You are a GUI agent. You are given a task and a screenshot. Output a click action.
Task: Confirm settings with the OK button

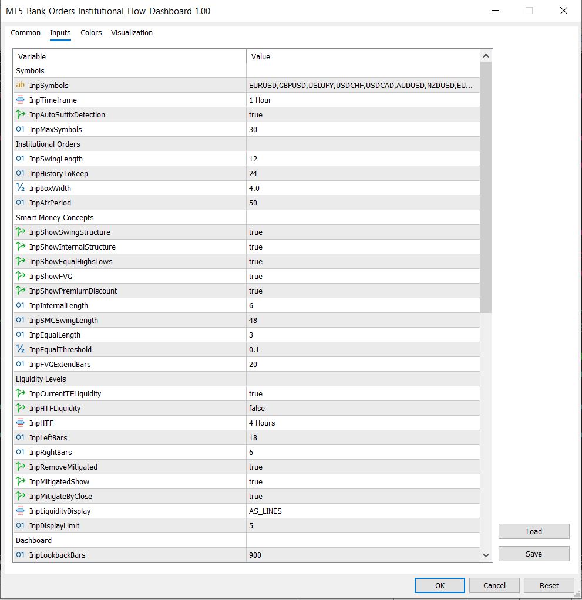[x=439, y=585]
